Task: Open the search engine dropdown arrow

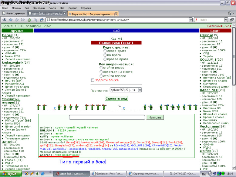Action: tap(226, 20)
